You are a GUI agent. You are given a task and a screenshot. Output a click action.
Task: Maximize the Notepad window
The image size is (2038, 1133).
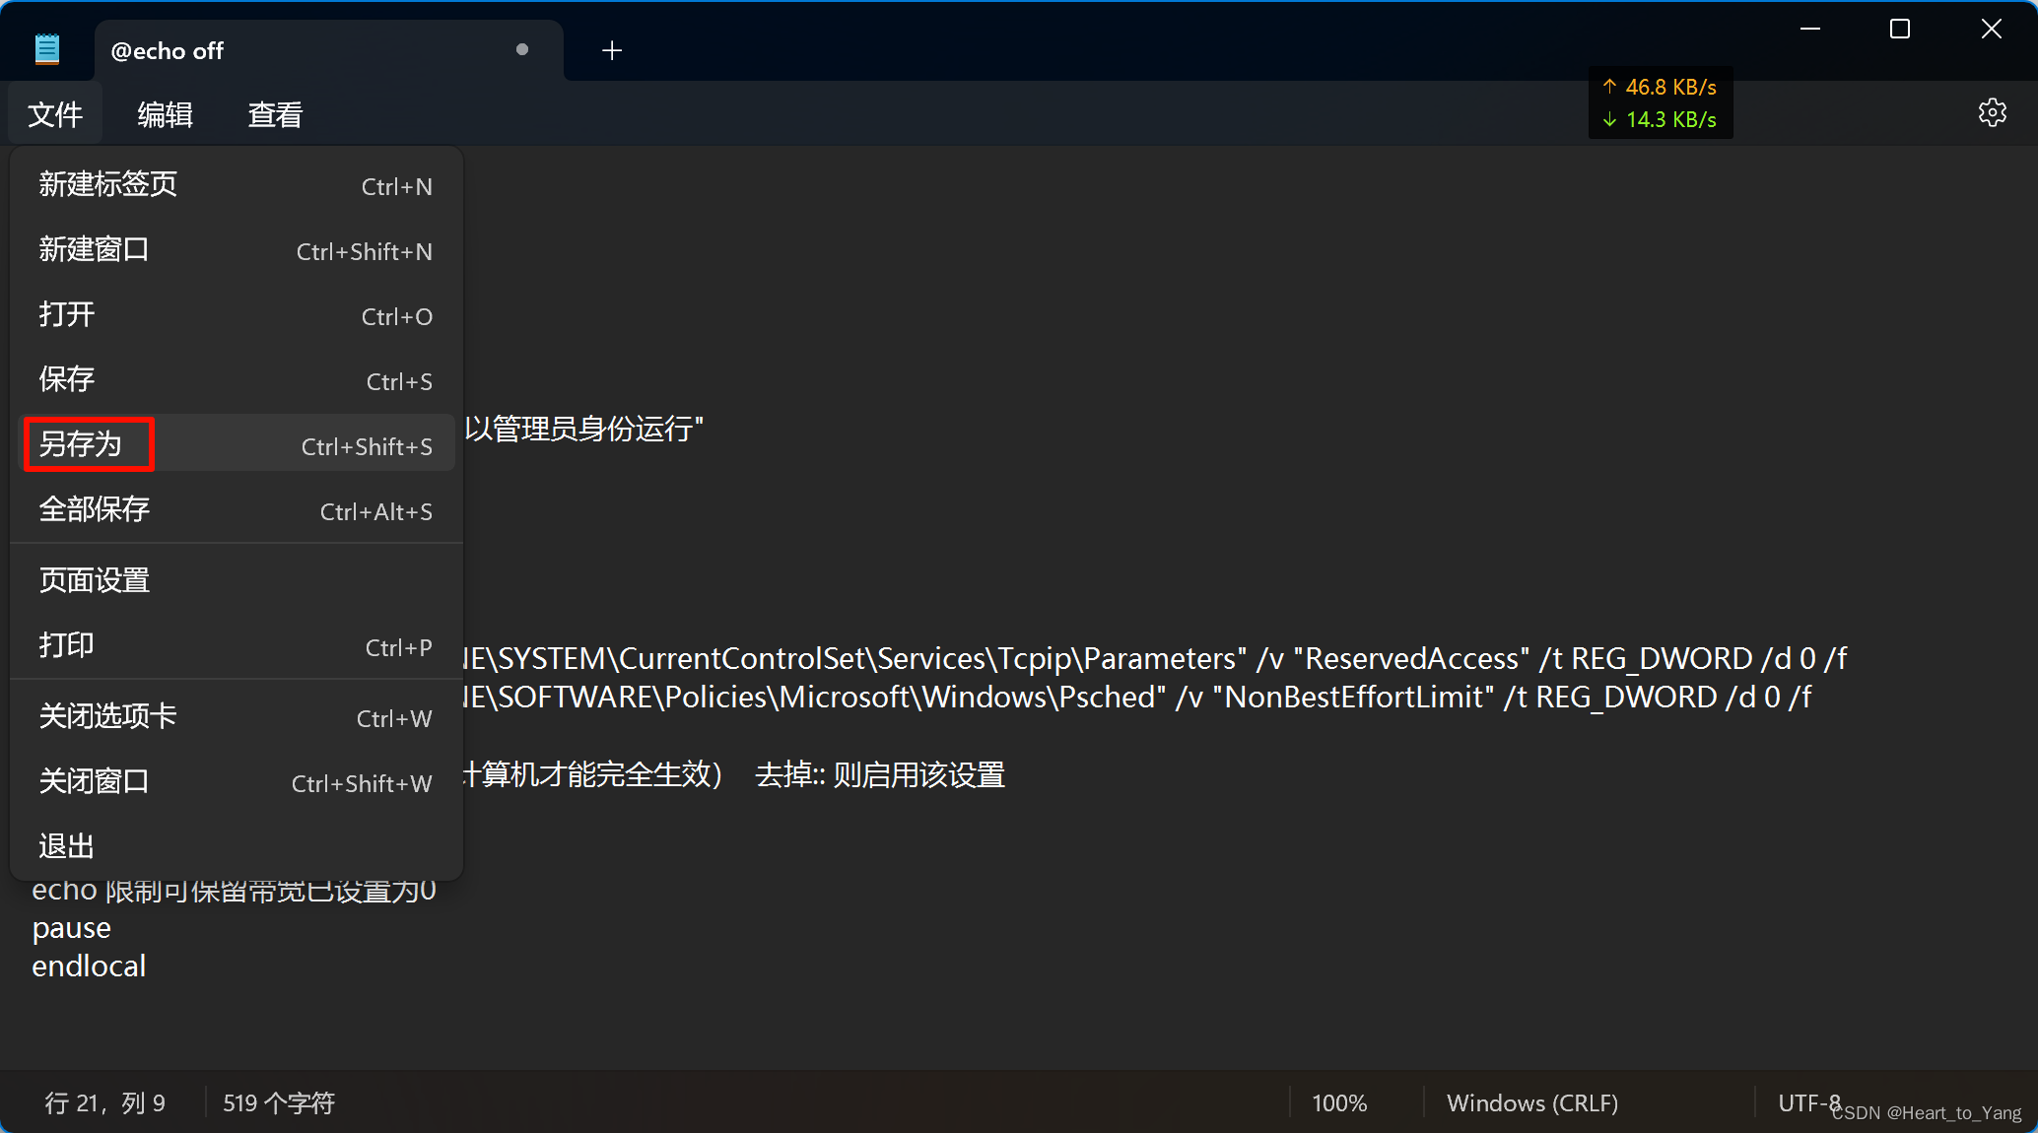tap(1900, 30)
